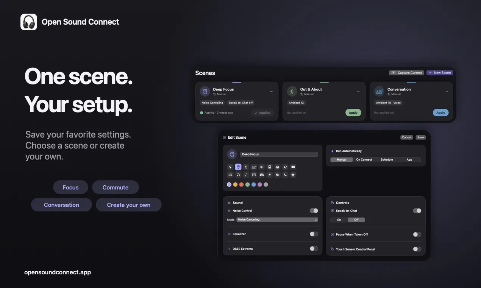
Task: Select the leaf scene icon
Action: 277,175
